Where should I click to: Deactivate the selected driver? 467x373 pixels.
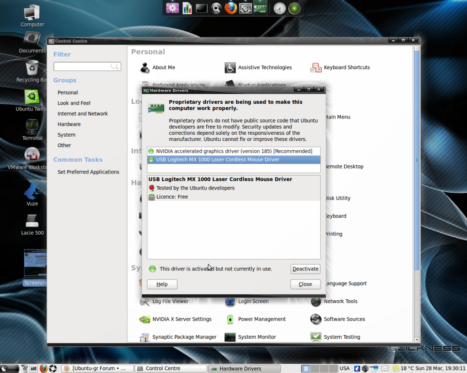[305, 269]
